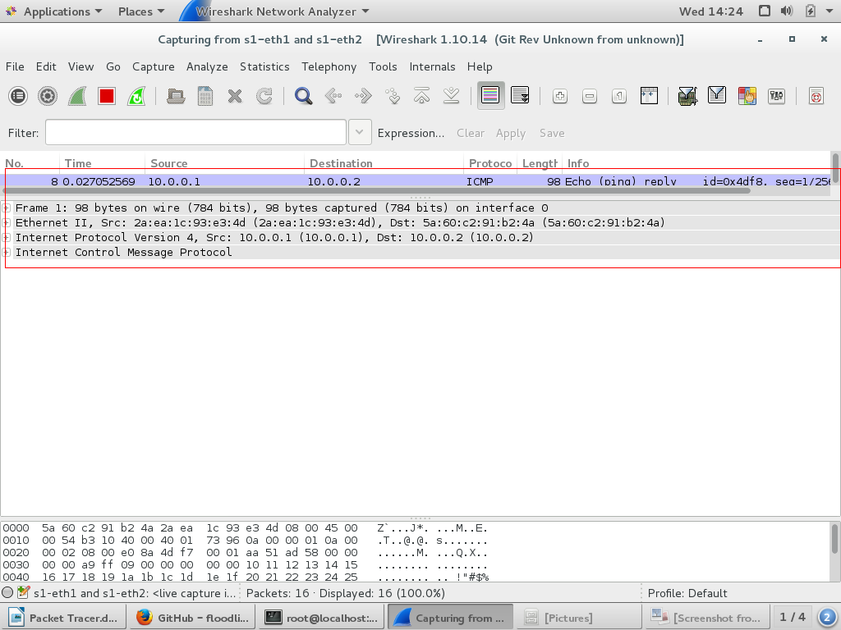Click the hex pane vertical scrollbar
The width and height of the screenshot is (841, 630).
coord(834,539)
